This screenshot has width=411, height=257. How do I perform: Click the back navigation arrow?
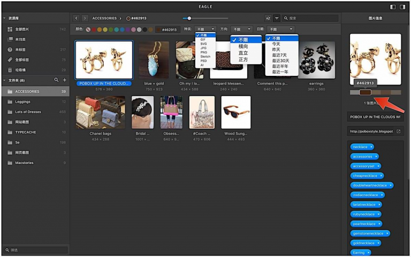coord(77,18)
